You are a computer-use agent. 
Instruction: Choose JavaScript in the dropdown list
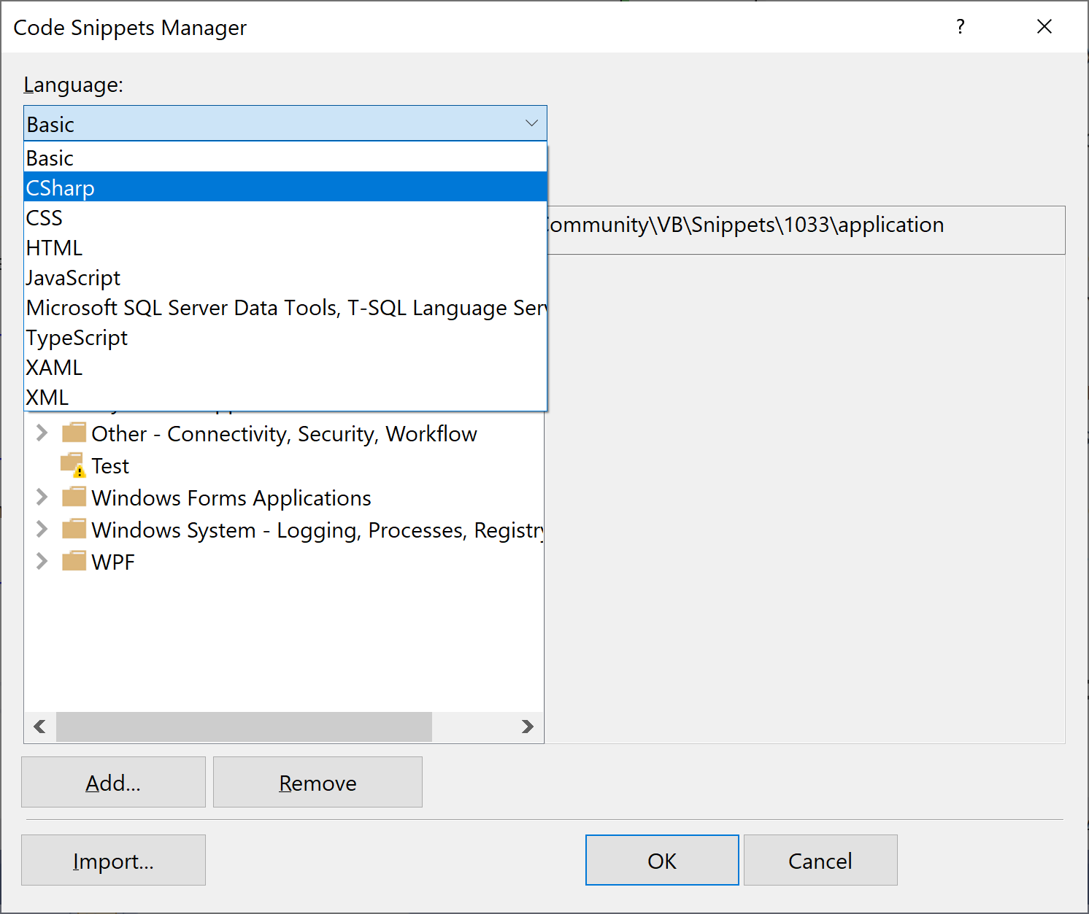[285, 276]
